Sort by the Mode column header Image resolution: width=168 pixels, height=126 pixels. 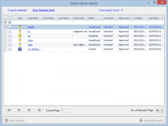95,18
